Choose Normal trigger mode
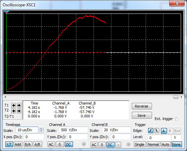The width and height of the screenshot is (187, 151). click(153, 144)
